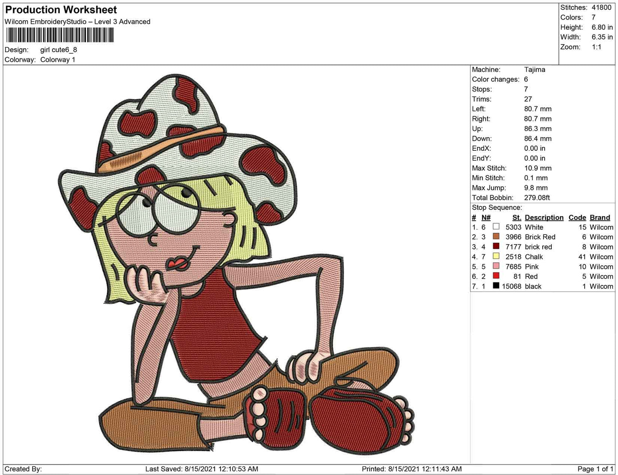Click the 'Chalk' description cell
Screen dimensions: 618x475
pyautogui.click(x=534, y=256)
